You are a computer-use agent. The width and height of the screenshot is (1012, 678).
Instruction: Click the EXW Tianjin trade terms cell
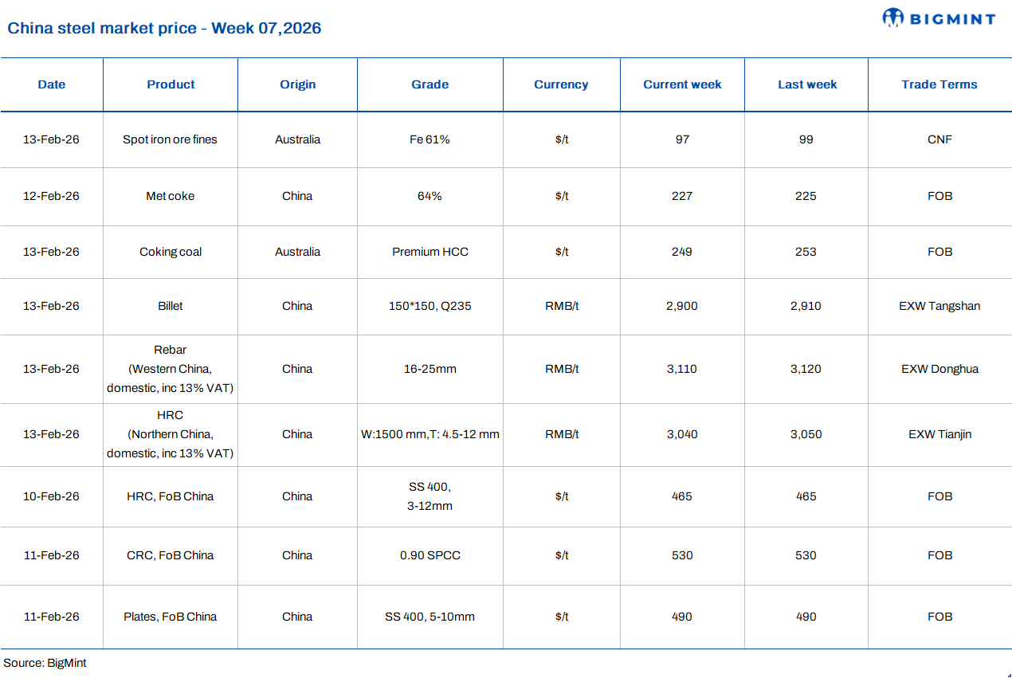[939, 434]
